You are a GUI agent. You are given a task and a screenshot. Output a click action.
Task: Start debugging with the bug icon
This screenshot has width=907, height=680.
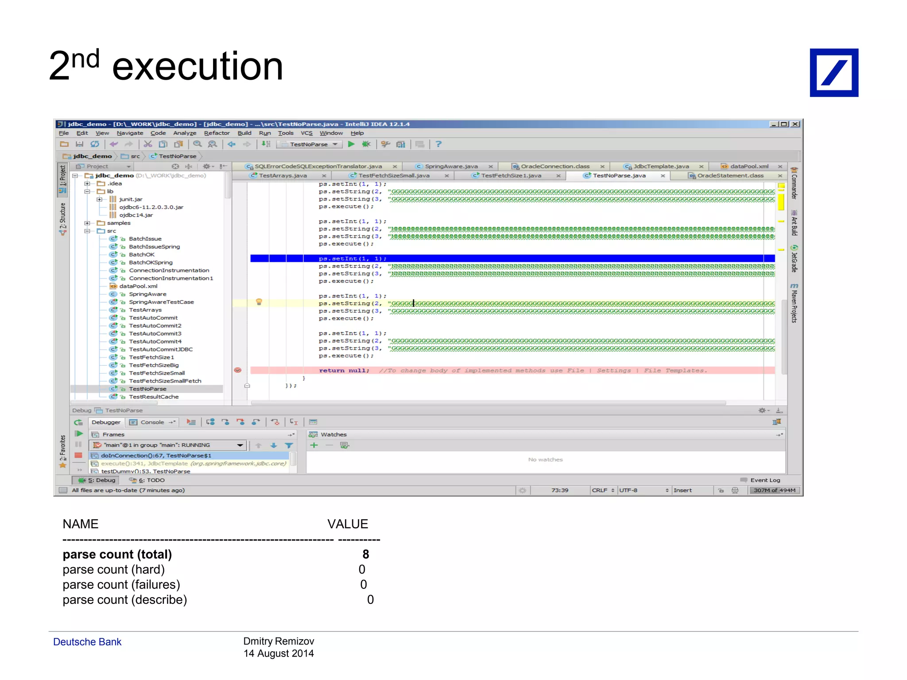[x=366, y=144]
